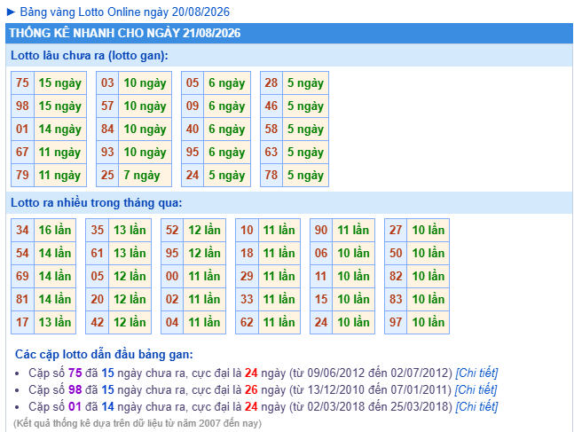This screenshot has width=574, height=432.
Task: Select number 54 in frequent lotto table
Action: 22,253
